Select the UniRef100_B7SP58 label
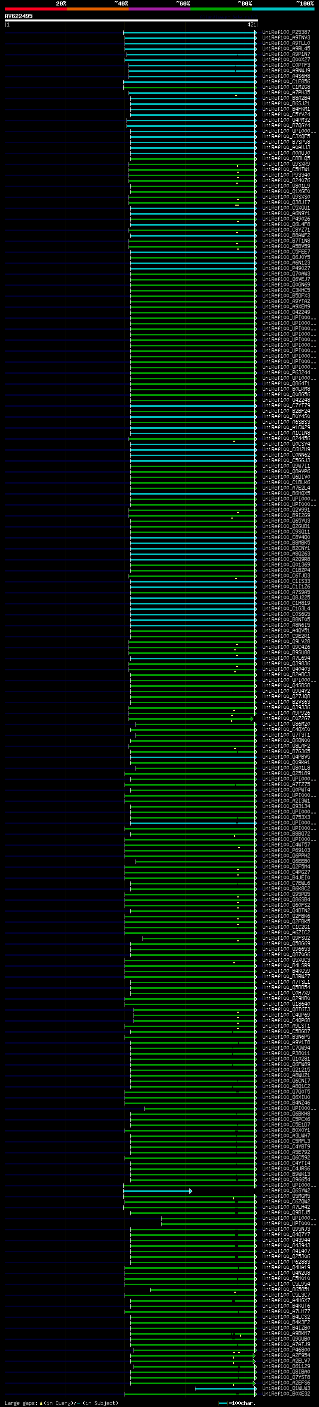 (286, 142)
